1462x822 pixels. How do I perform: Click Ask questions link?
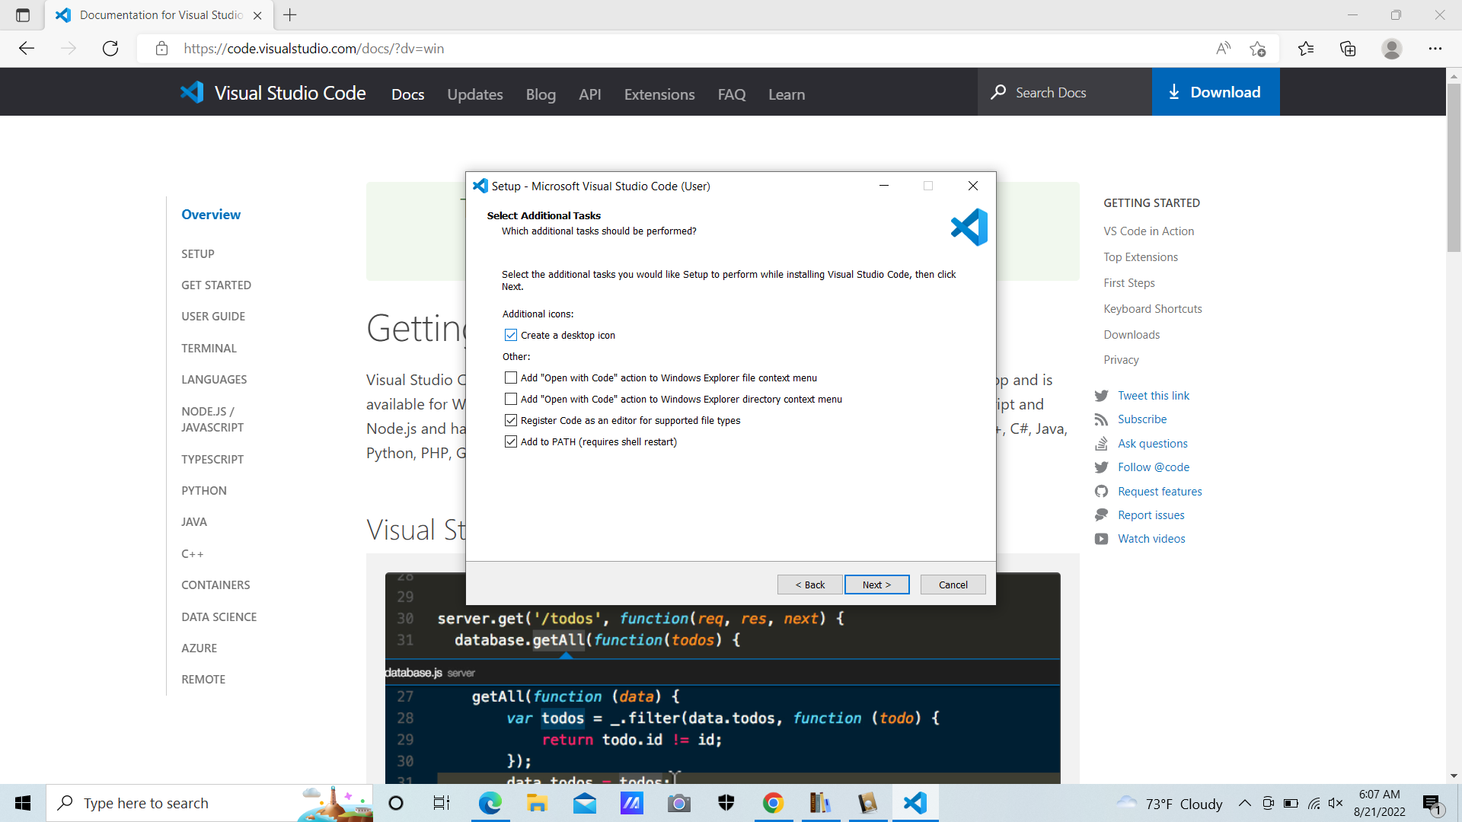coord(1152,443)
